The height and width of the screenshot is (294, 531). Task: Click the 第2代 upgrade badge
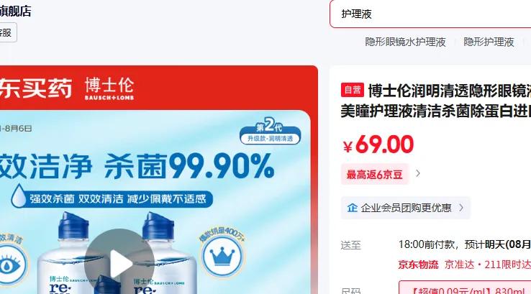pyautogui.click(x=270, y=132)
